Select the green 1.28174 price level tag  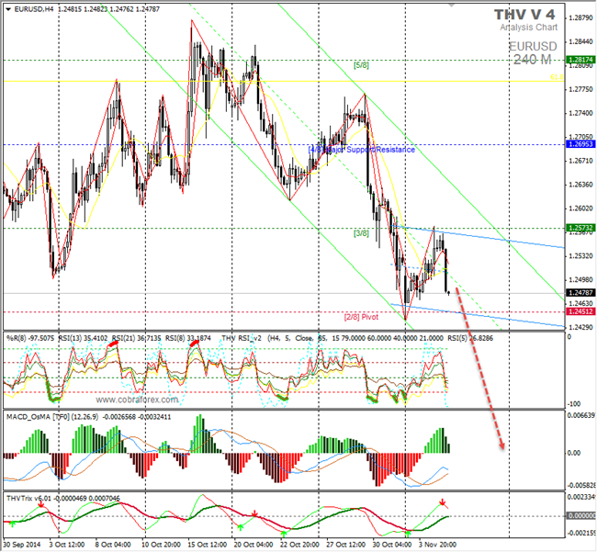pyautogui.click(x=579, y=60)
